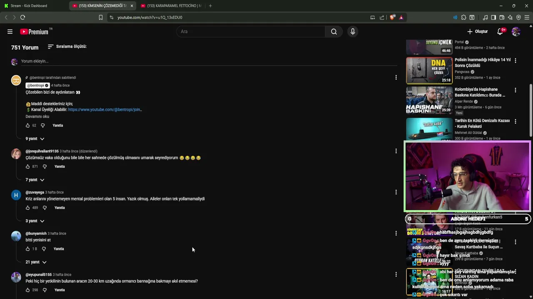Expand pinned comment with Devamını oku
Image resolution: width=533 pixels, height=299 pixels.
pyautogui.click(x=37, y=117)
